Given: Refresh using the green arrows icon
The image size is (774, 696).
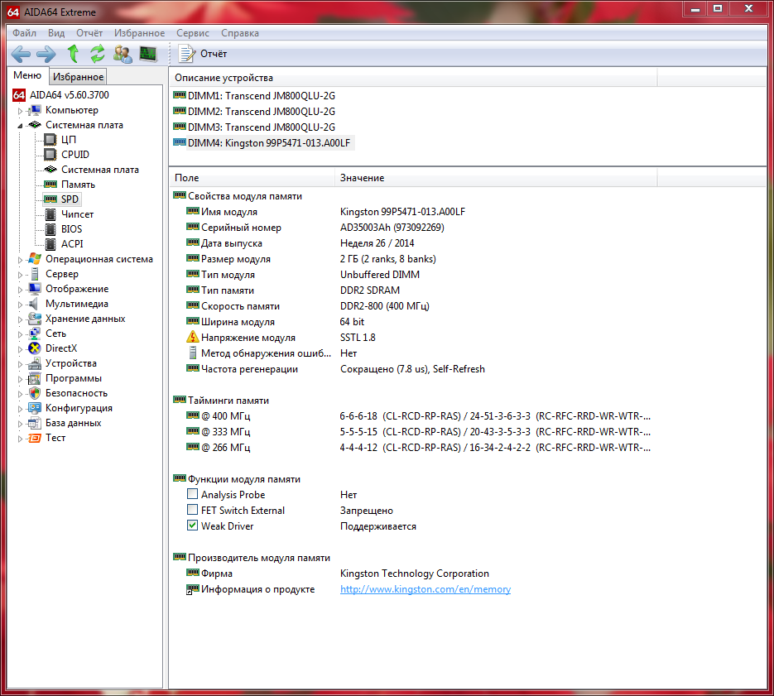Looking at the screenshot, I should click(98, 53).
